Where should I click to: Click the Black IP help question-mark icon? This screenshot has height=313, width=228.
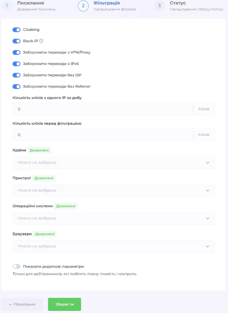tap(41, 41)
